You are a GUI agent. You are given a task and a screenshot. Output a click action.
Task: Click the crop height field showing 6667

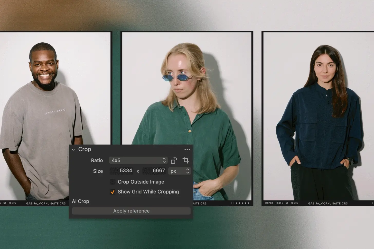154,171
